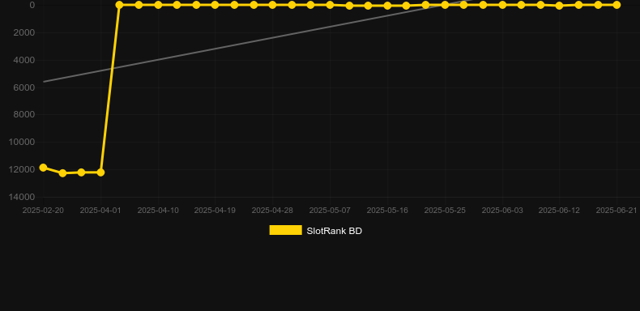Image resolution: width=640 pixels, height=311 pixels.
Task: Click the SlotRank BD legend label
Action: tap(335, 231)
